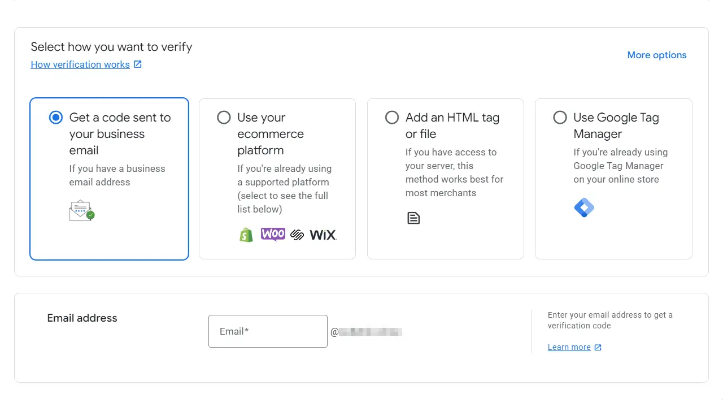The width and height of the screenshot is (723, 407).
Task: Select the Shopify platform icon
Action: coord(246,234)
